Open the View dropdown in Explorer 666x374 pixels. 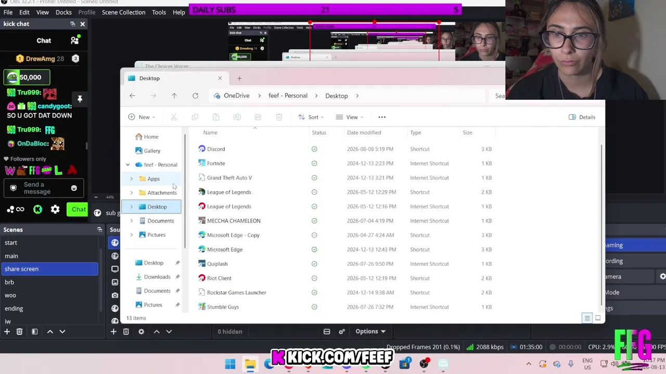tap(350, 117)
